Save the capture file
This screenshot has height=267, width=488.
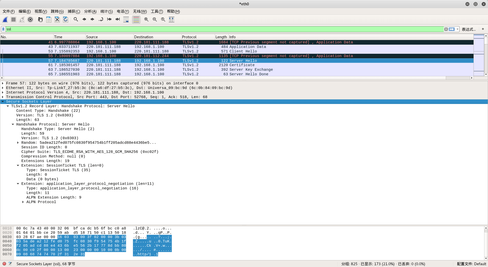49,20
